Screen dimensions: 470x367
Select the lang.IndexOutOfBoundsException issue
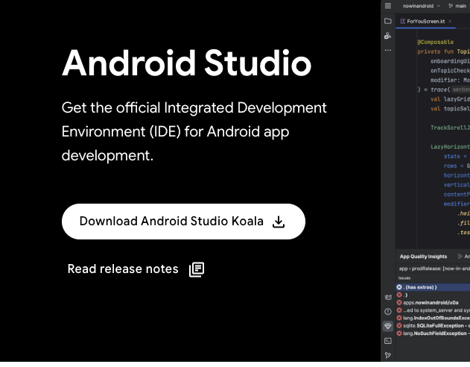[433, 318]
